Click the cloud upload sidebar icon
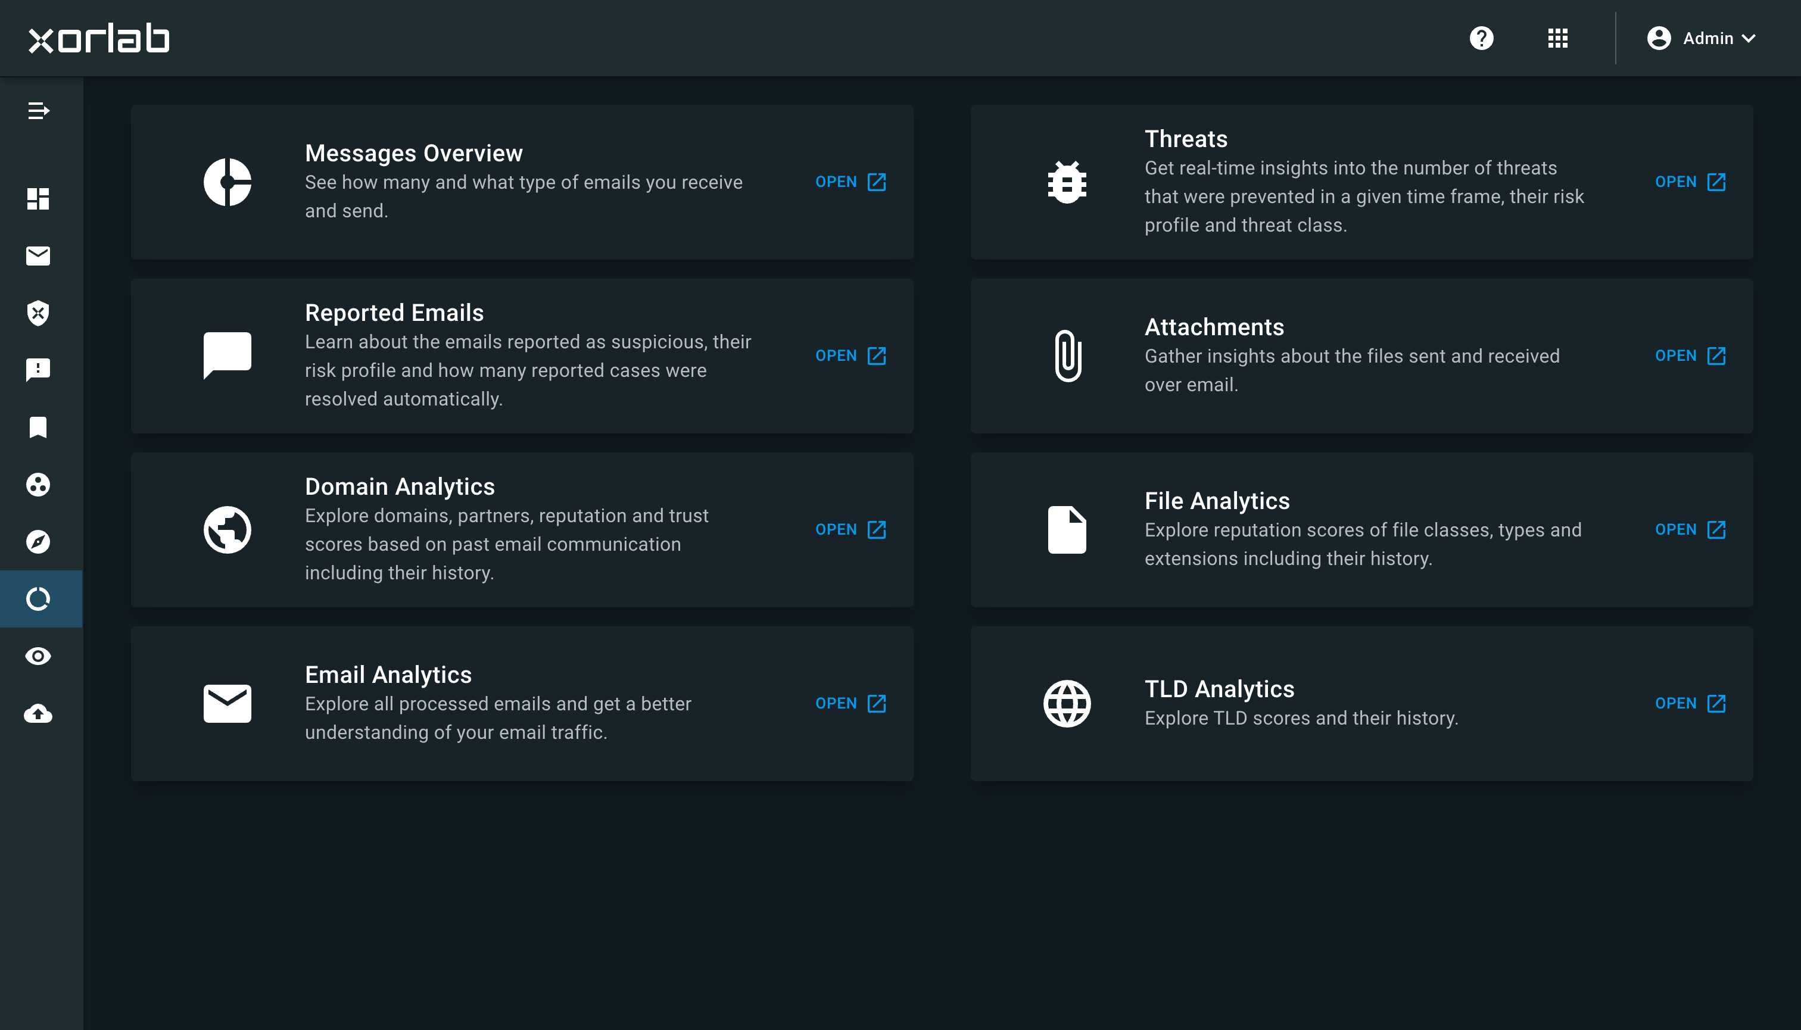Image resolution: width=1801 pixels, height=1030 pixels. pyautogui.click(x=38, y=713)
